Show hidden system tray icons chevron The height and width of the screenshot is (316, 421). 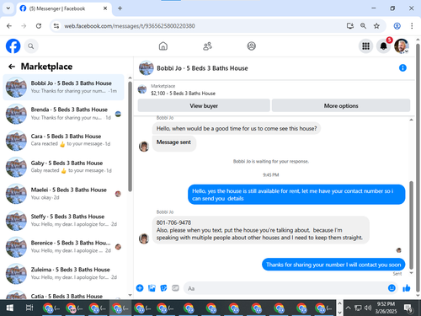tap(348, 308)
